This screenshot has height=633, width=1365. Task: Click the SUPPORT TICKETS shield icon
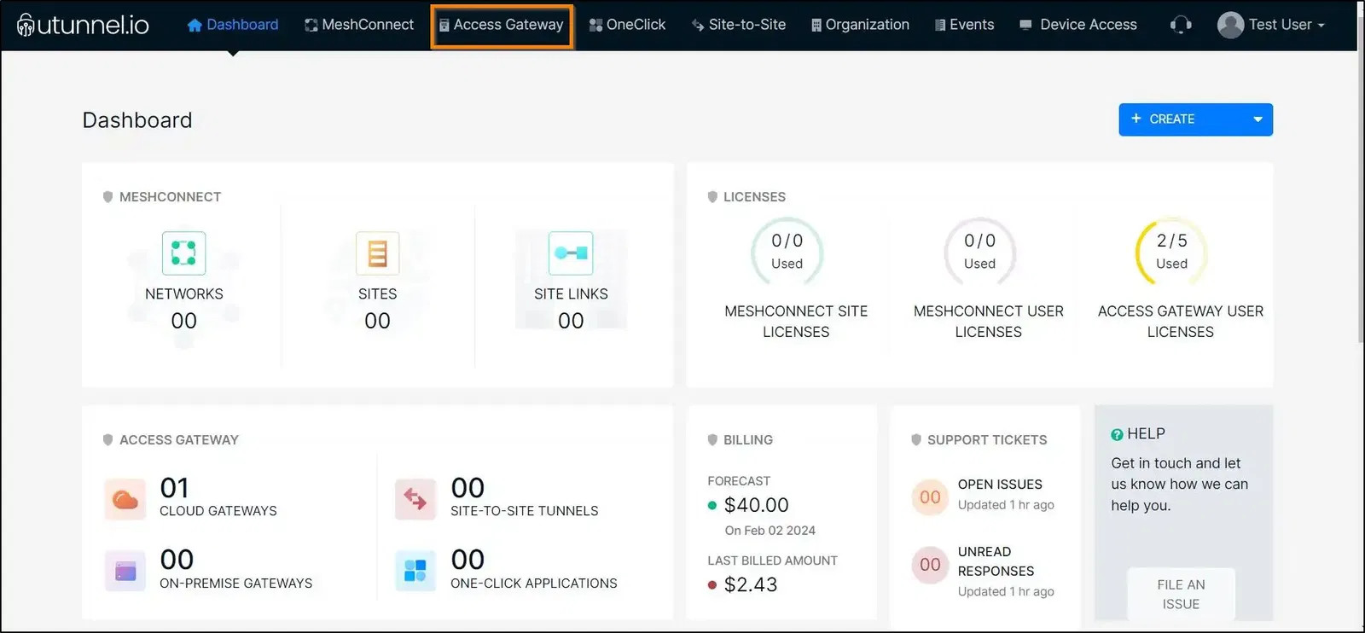916,440
